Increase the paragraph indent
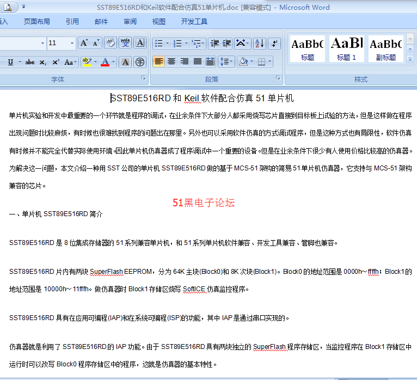The image size is (417, 380). 226,44
